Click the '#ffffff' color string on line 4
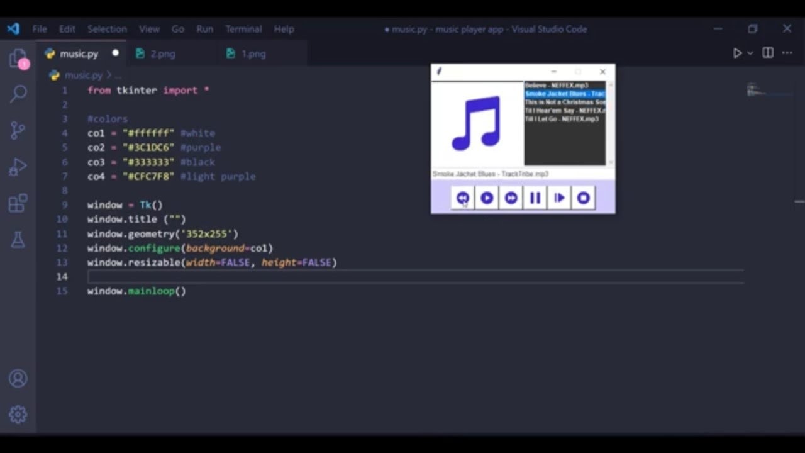The width and height of the screenshot is (805, 453). pos(148,133)
